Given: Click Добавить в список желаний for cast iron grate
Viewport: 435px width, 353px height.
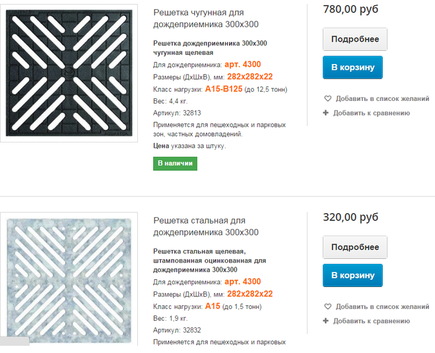Looking at the screenshot, I should click(x=382, y=98).
